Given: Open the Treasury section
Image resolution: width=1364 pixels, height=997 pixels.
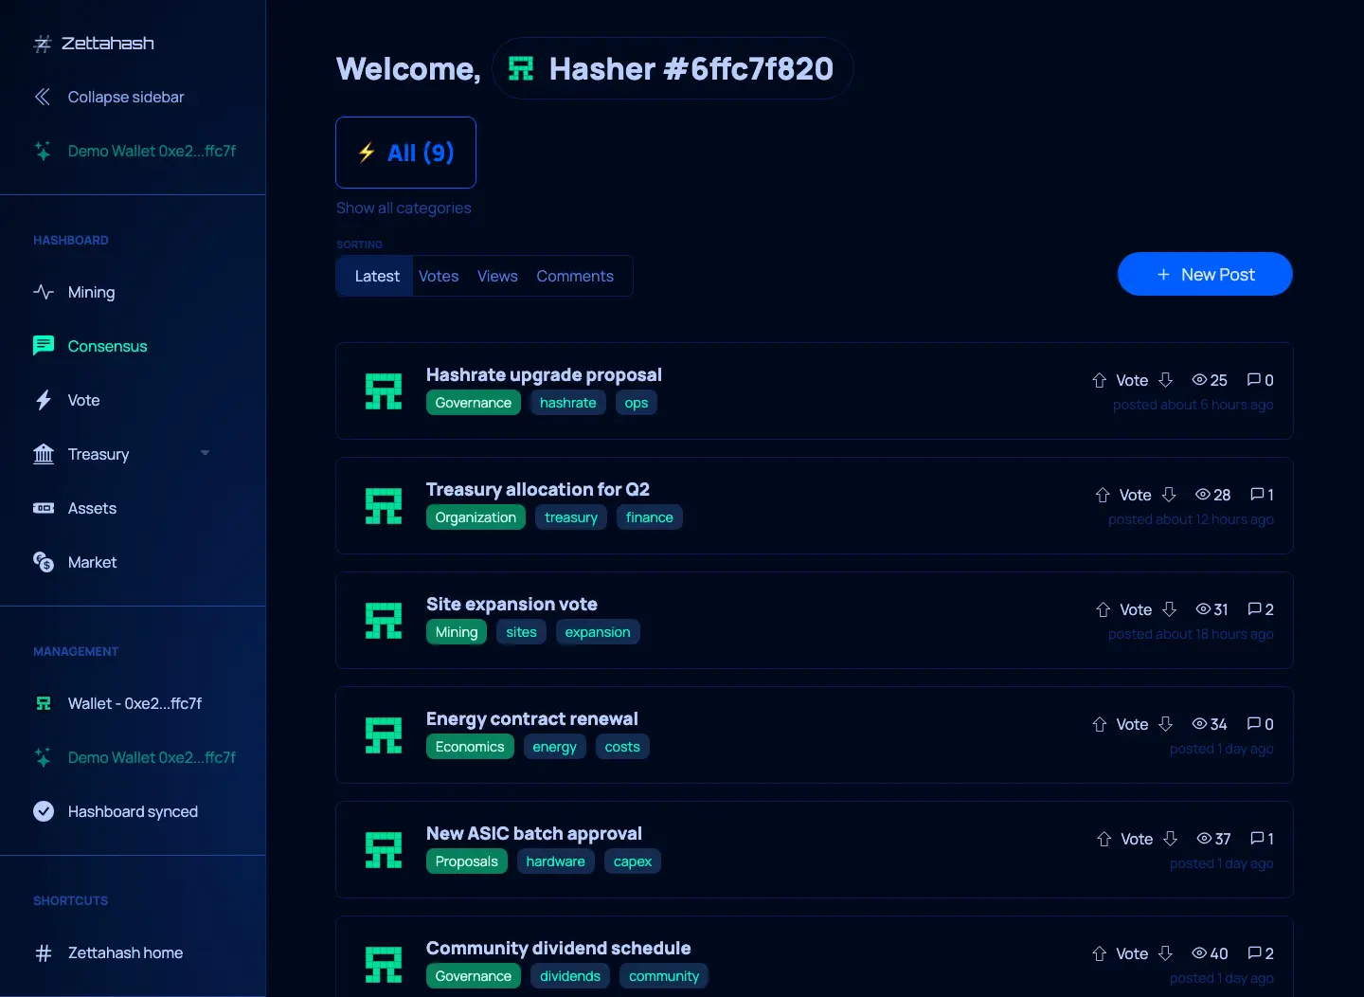Looking at the screenshot, I should point(99,454).
